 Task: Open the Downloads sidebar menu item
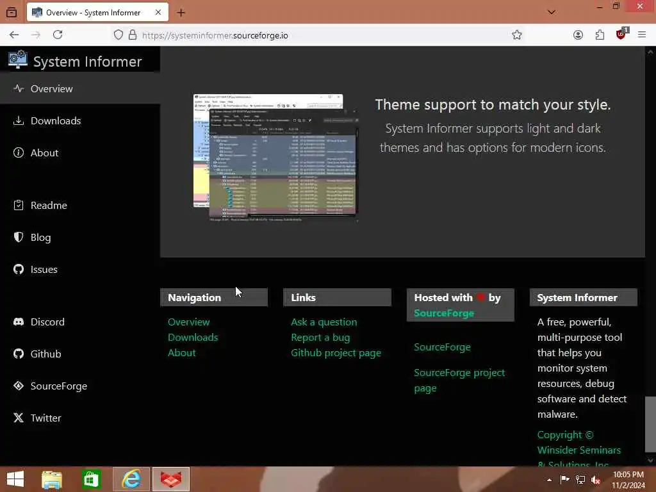(x=80, y=120)
